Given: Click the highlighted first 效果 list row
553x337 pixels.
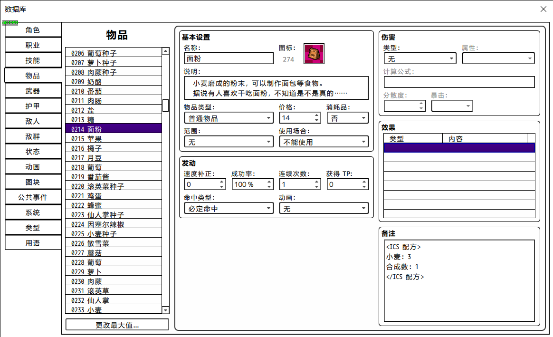Looking at the screenshot, I should [x=459, y=147].
